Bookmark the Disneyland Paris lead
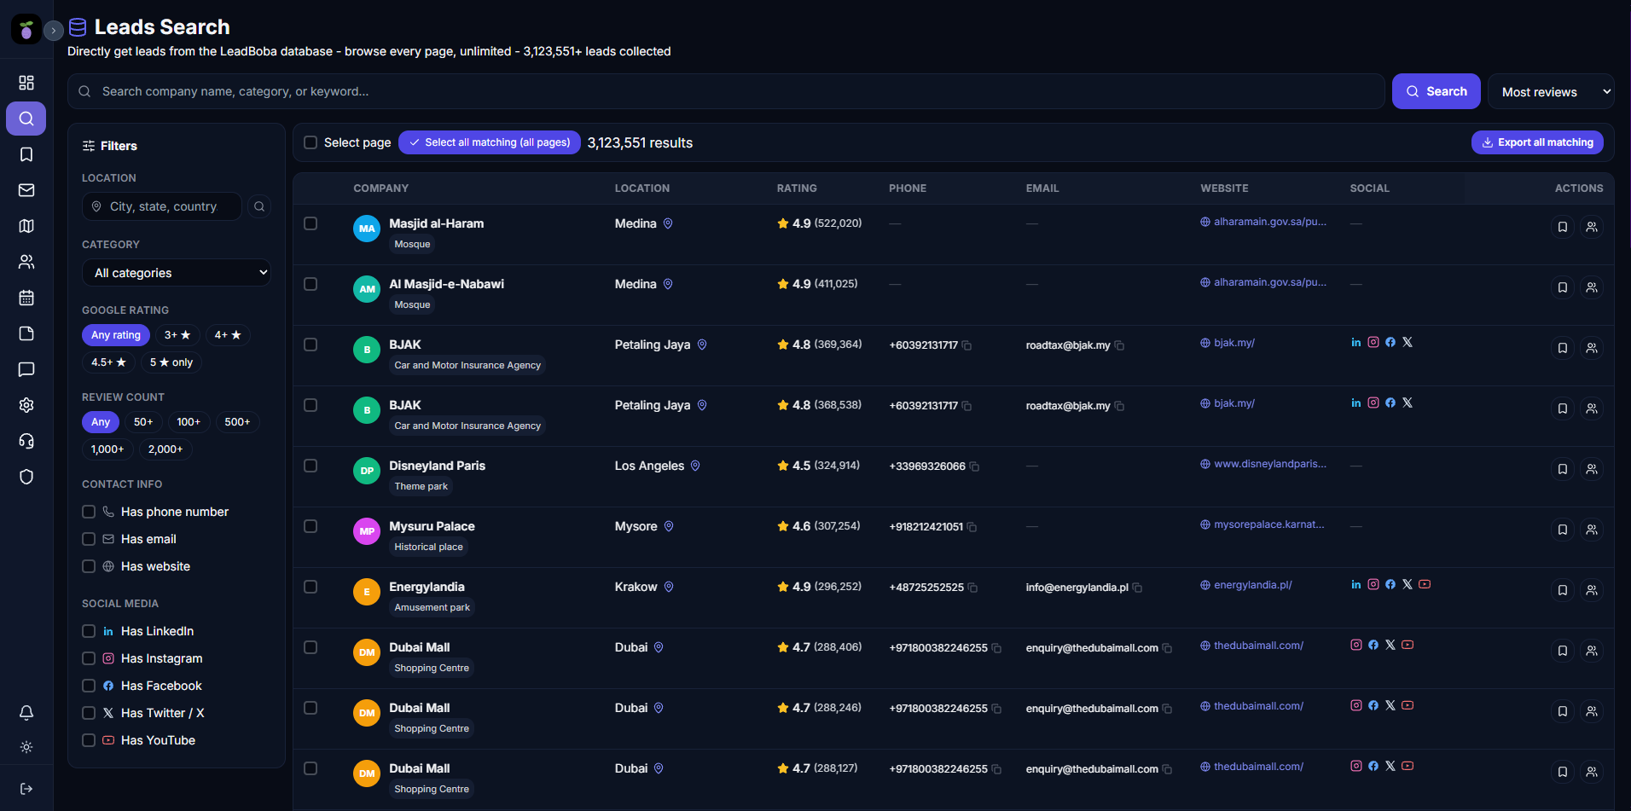 1563,469
